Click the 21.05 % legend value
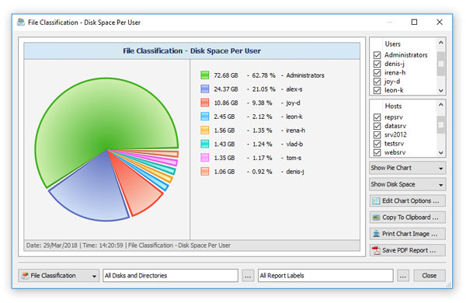This screenshot has height=303, width=466. tap(264, 89)
